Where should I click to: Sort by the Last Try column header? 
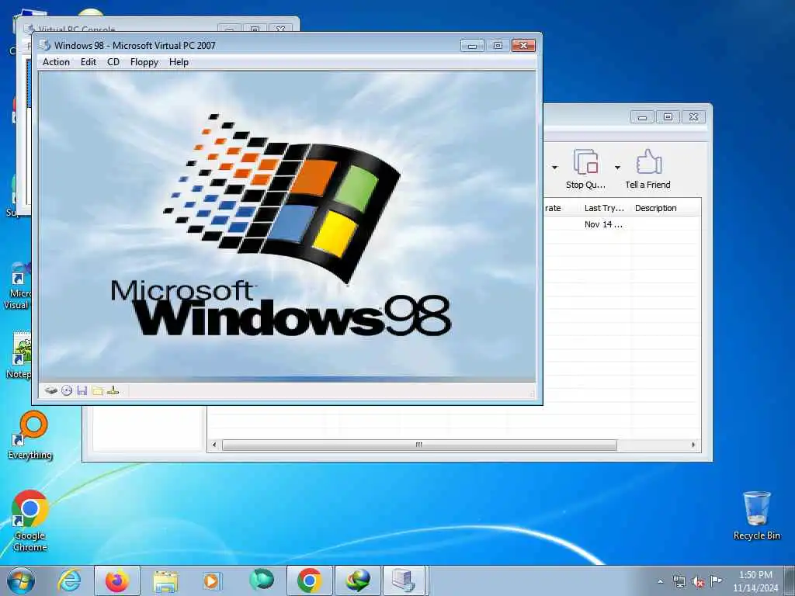tap(604, 208)
